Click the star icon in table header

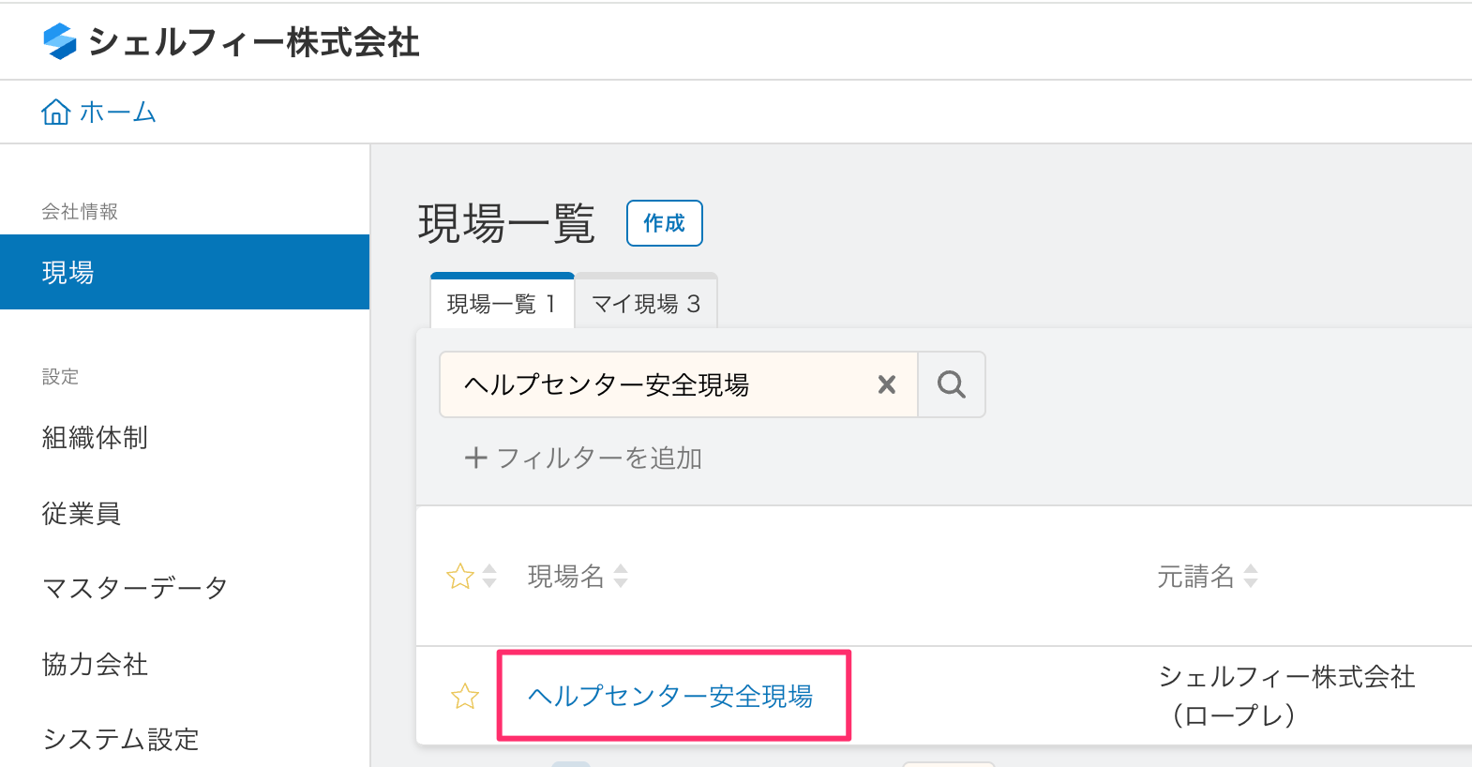click(459, 576)
